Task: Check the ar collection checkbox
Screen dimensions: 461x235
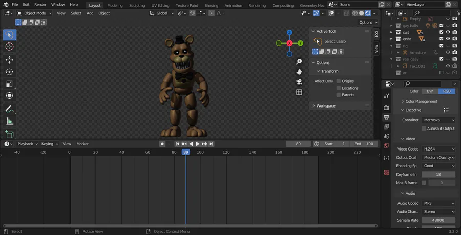Action: click(442, 73)
